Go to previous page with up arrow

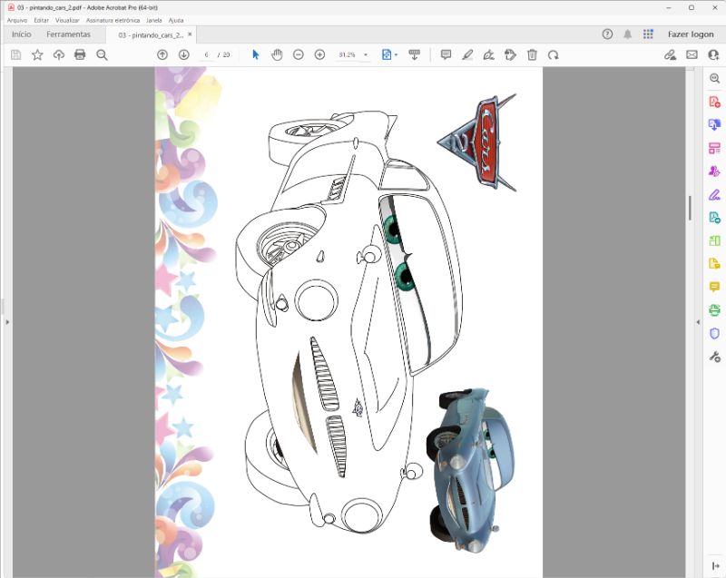tap(162, 54)
